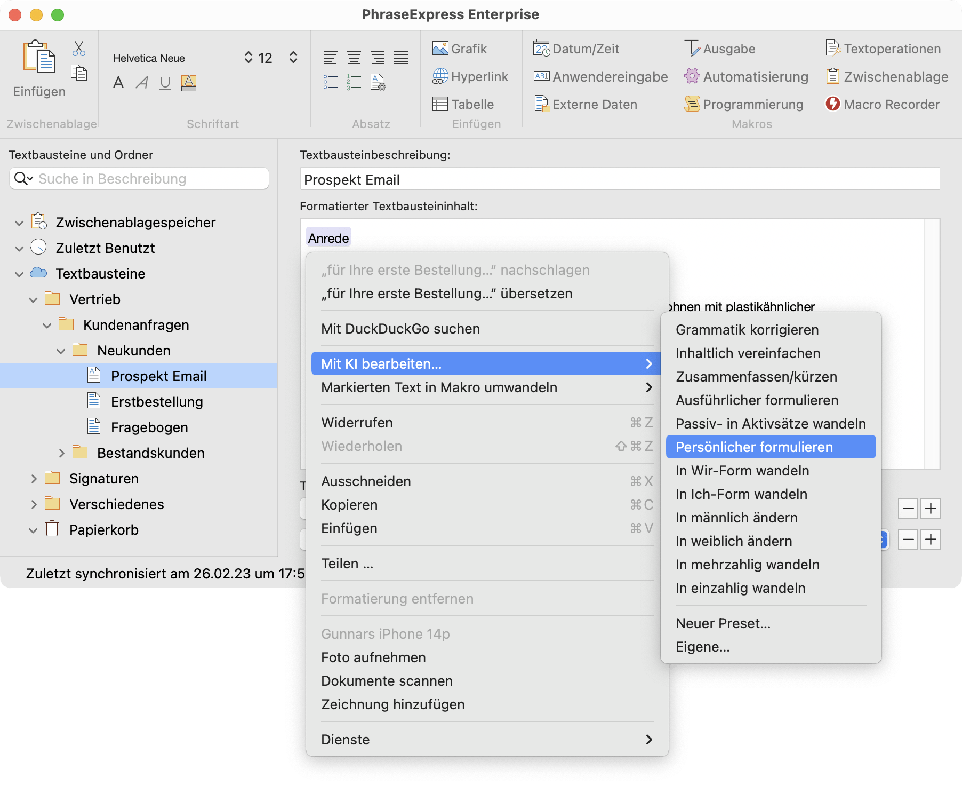
Task: Open the Dienste submenu
Action: point(487,740)
